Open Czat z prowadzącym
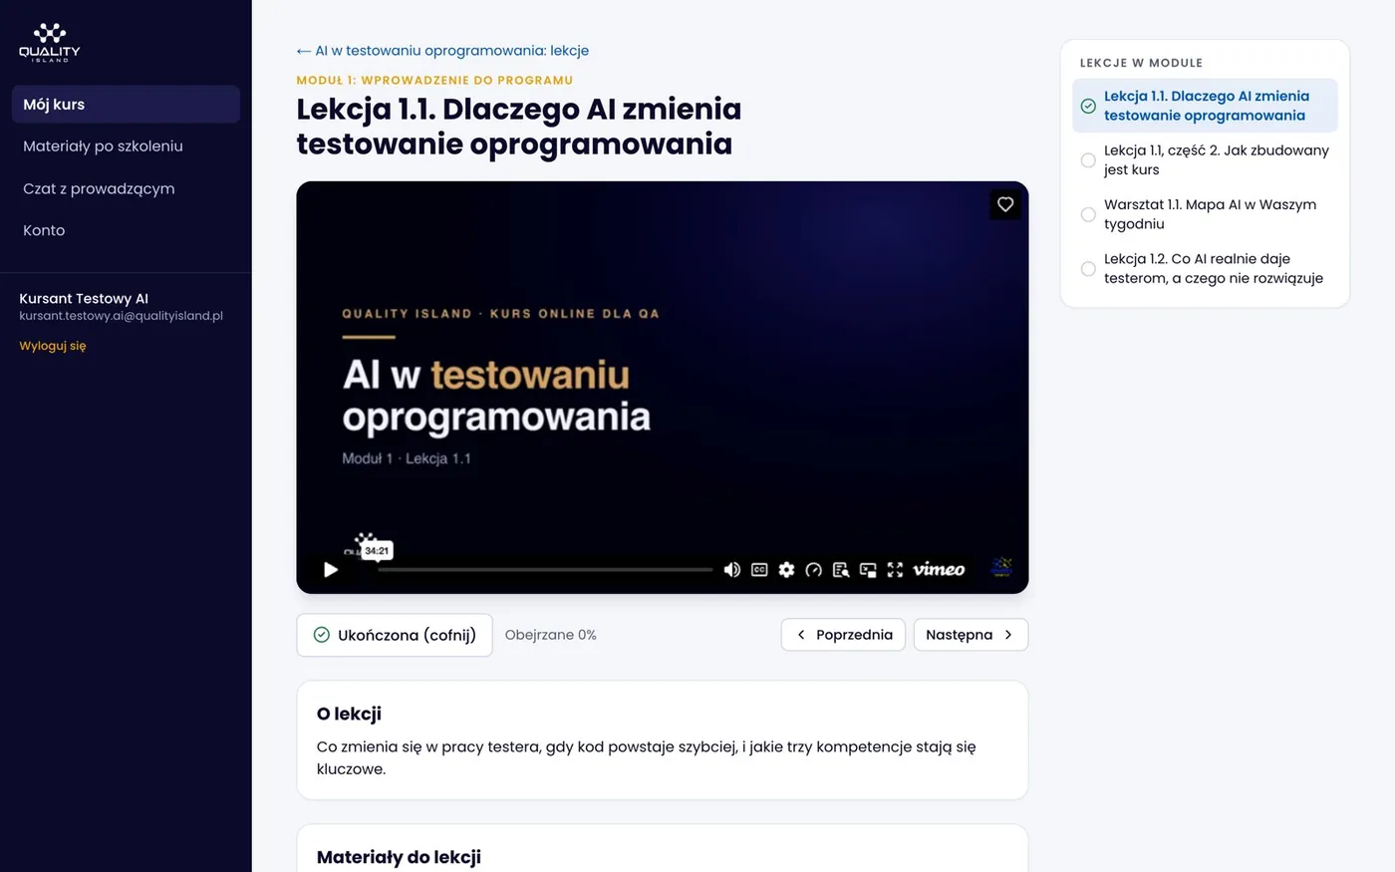 [x=126, y=188]
